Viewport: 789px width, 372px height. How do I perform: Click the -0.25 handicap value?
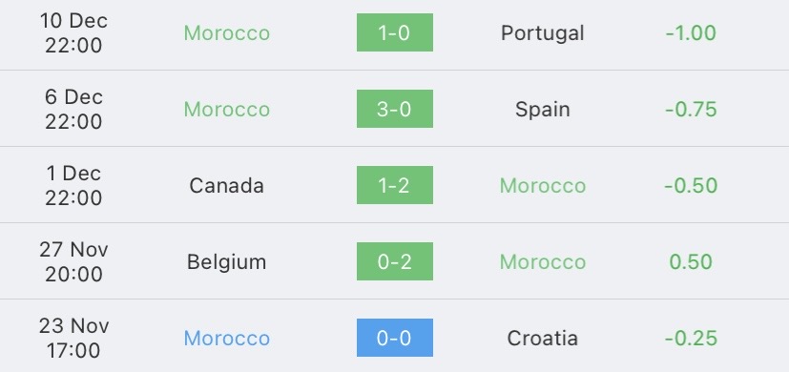click(691, 338)
